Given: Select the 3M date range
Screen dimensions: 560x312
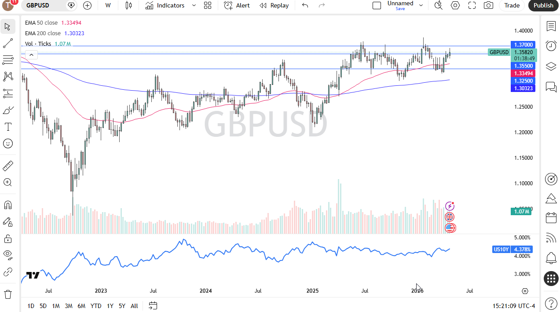Looking at the screenshot, I should pyautogui.click(x=69, y=306).
